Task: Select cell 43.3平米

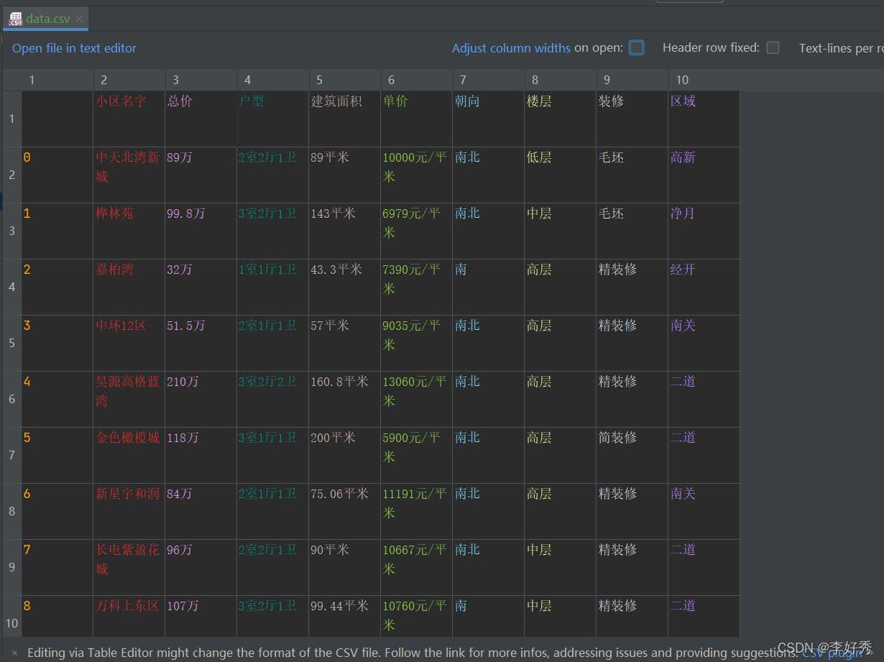Action: [x=345, y=287]
